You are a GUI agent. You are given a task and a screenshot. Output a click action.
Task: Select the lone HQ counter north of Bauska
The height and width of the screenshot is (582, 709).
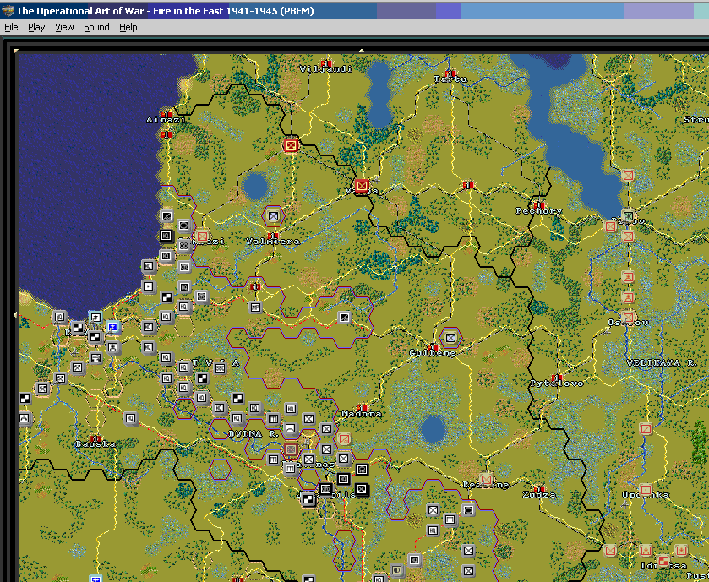[x=131, y=418]
